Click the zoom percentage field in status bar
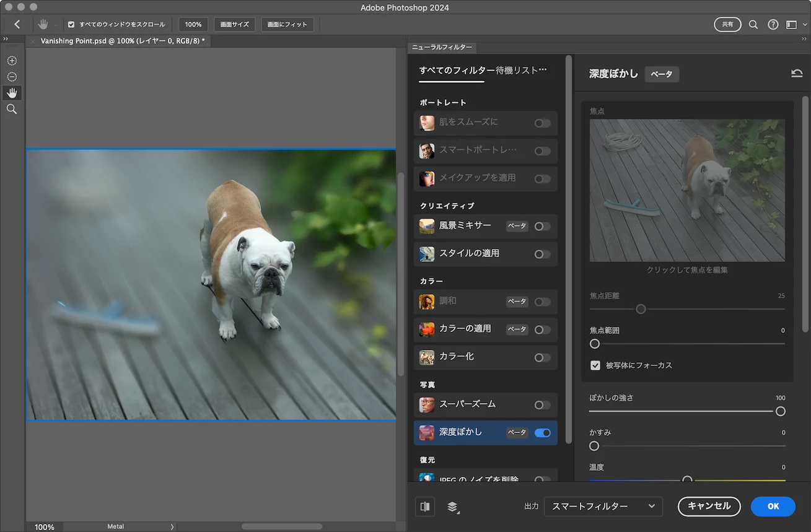Screen dimensions: 811x532 click(44, 527)
